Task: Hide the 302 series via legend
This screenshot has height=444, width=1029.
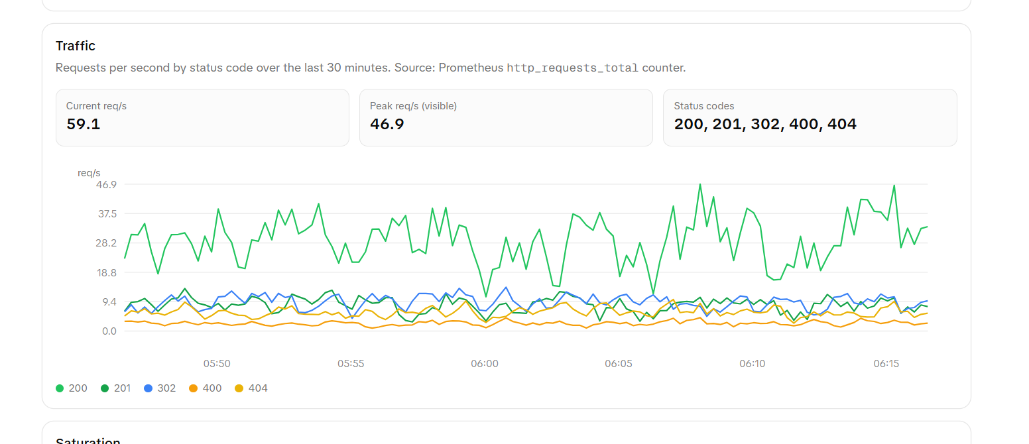Action: click(160, 388)
